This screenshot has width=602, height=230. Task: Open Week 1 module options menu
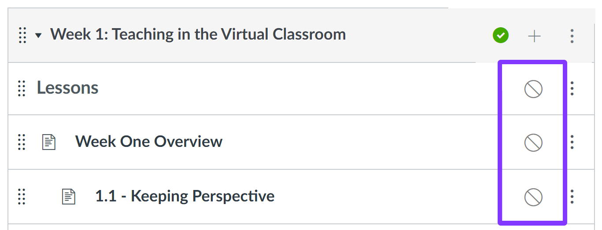pos(572,36)
